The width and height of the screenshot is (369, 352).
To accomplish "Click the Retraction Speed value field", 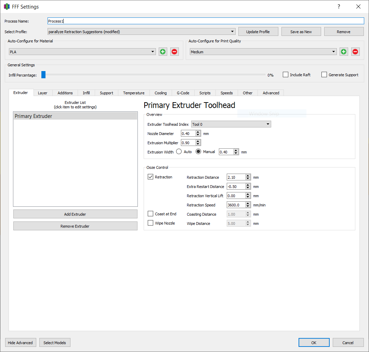I will [236, 205].
